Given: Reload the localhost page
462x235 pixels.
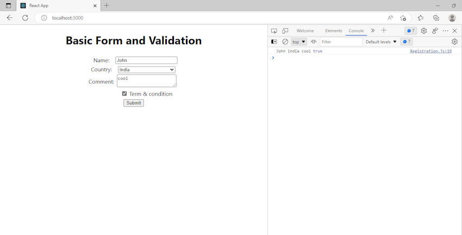Looking at the screenshot, I should pos(26,18).
